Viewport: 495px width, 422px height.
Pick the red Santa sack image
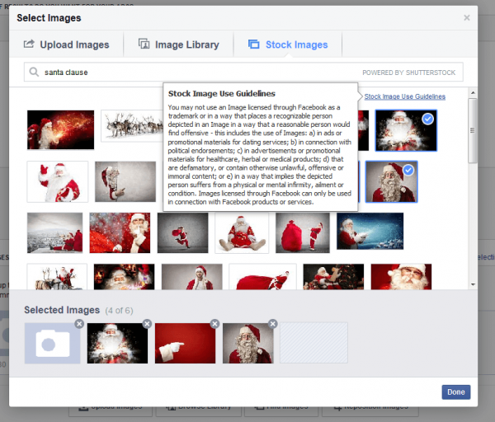303,232
